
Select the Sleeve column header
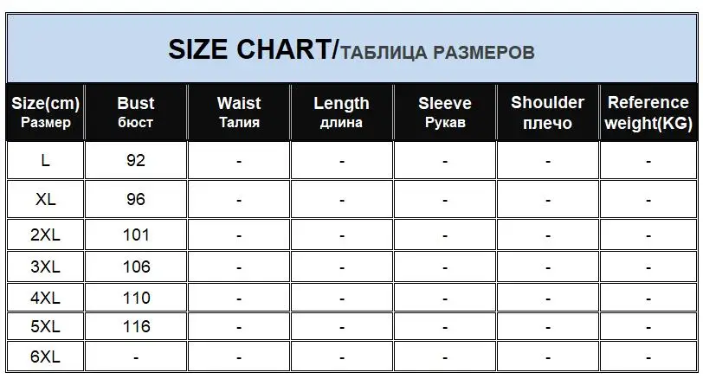click(445, 112)
